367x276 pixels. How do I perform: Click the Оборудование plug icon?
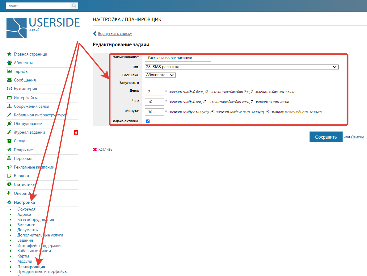coord(9,123)
